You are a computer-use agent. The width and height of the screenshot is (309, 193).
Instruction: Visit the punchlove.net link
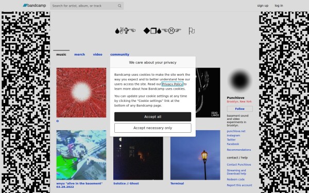(236, 131)
